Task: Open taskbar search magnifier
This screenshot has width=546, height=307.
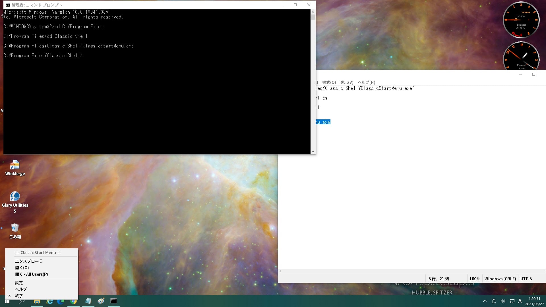Action: pyautogui.click(x=22, y=301)
